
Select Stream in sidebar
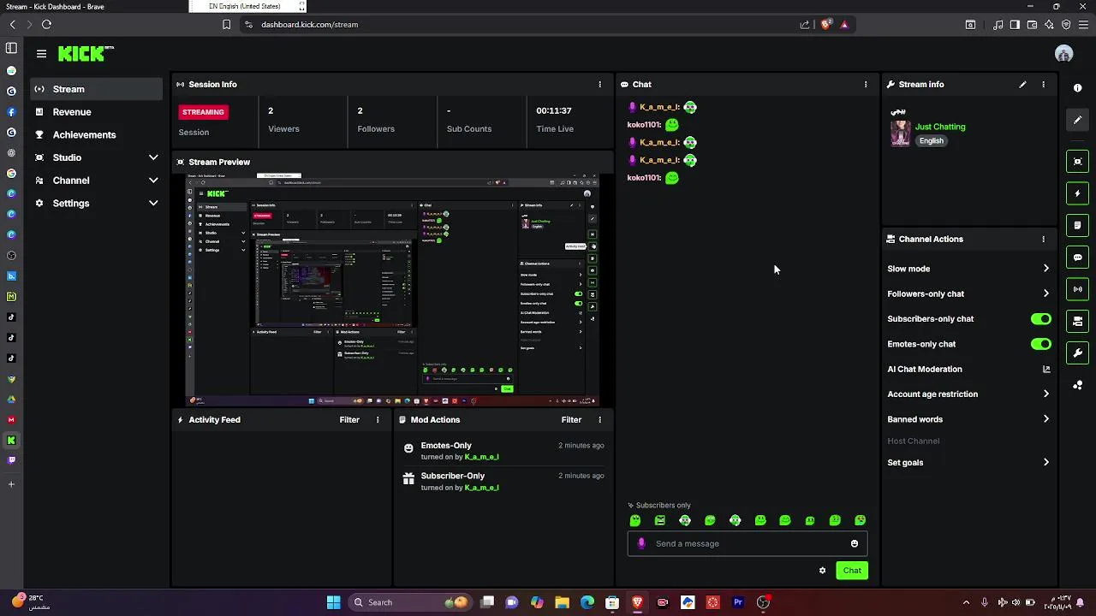[x=96, y=89]
